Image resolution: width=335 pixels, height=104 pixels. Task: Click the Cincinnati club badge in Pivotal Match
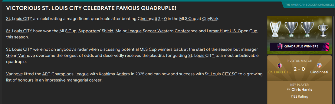[319, 66]
